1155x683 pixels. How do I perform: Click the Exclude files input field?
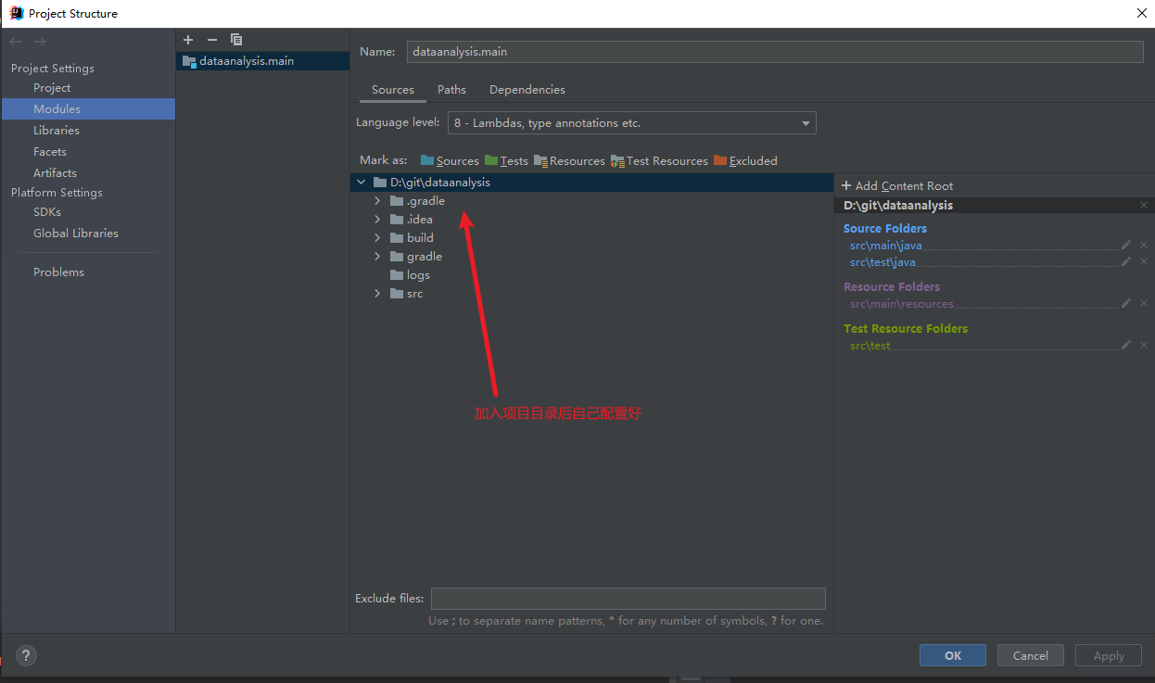628,599
